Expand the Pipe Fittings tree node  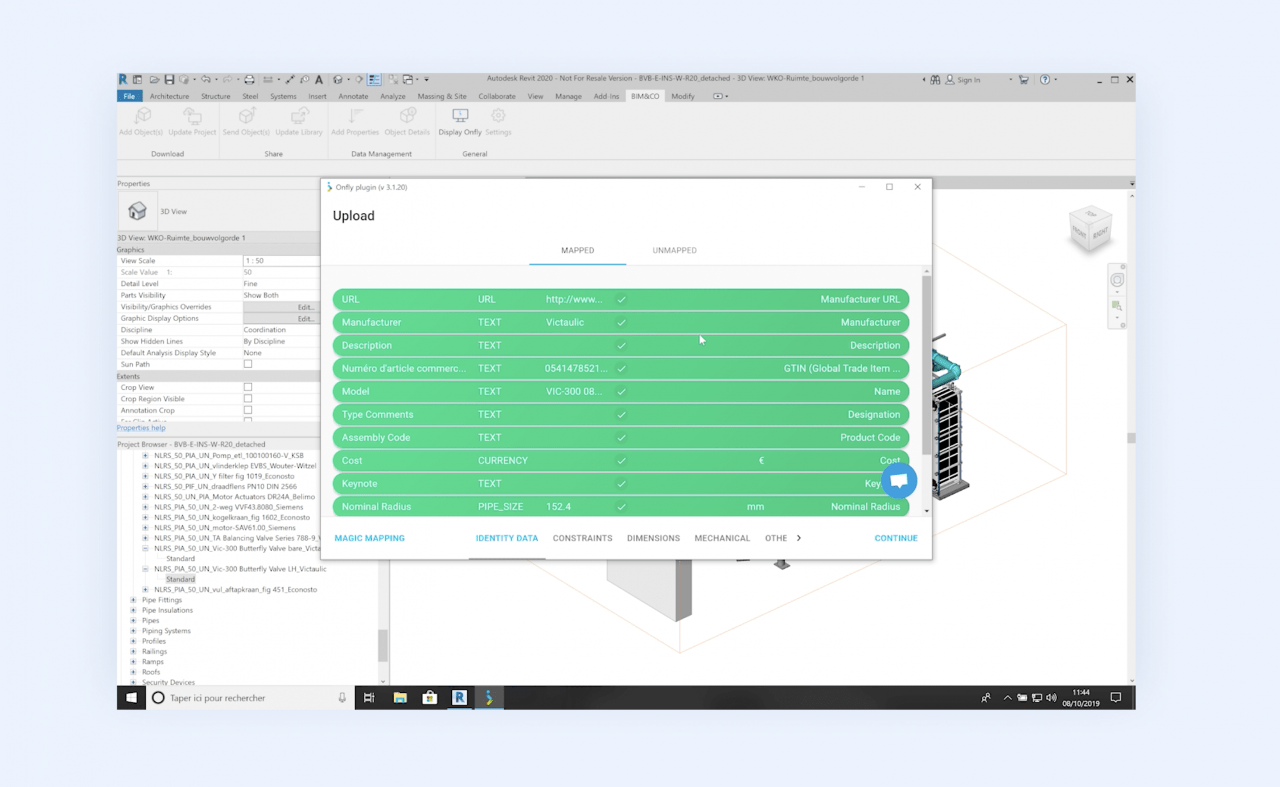(x=133, y=600)
